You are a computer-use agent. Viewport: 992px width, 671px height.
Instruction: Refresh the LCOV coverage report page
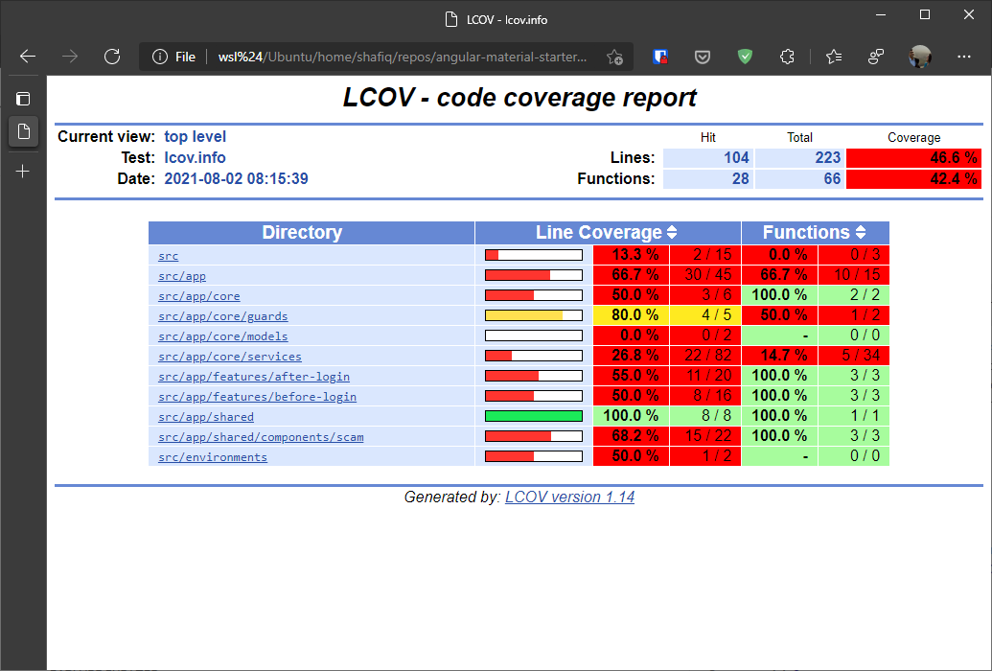112,57
